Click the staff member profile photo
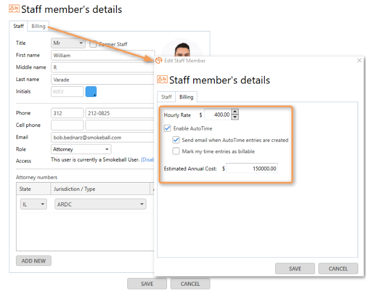Screen dimensions: 370x293 pyautogui.click(x=182, y=49)
